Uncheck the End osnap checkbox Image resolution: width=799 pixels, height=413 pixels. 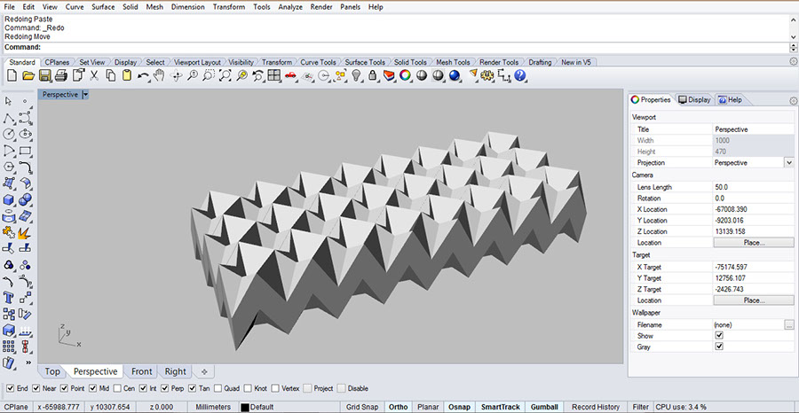coord(10,388)
